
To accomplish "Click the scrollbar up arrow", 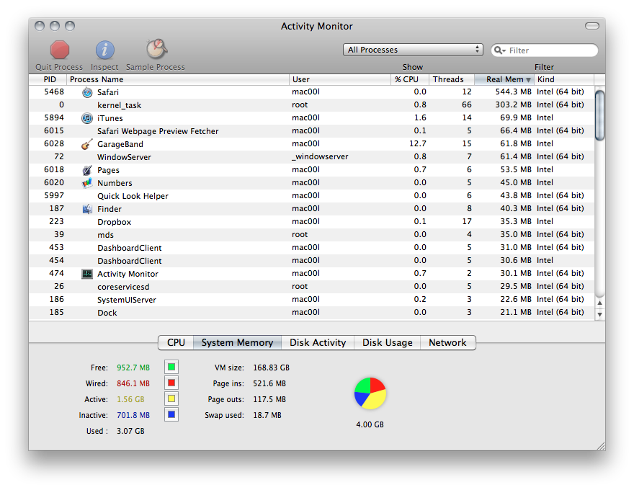I will tap(599, 303).
